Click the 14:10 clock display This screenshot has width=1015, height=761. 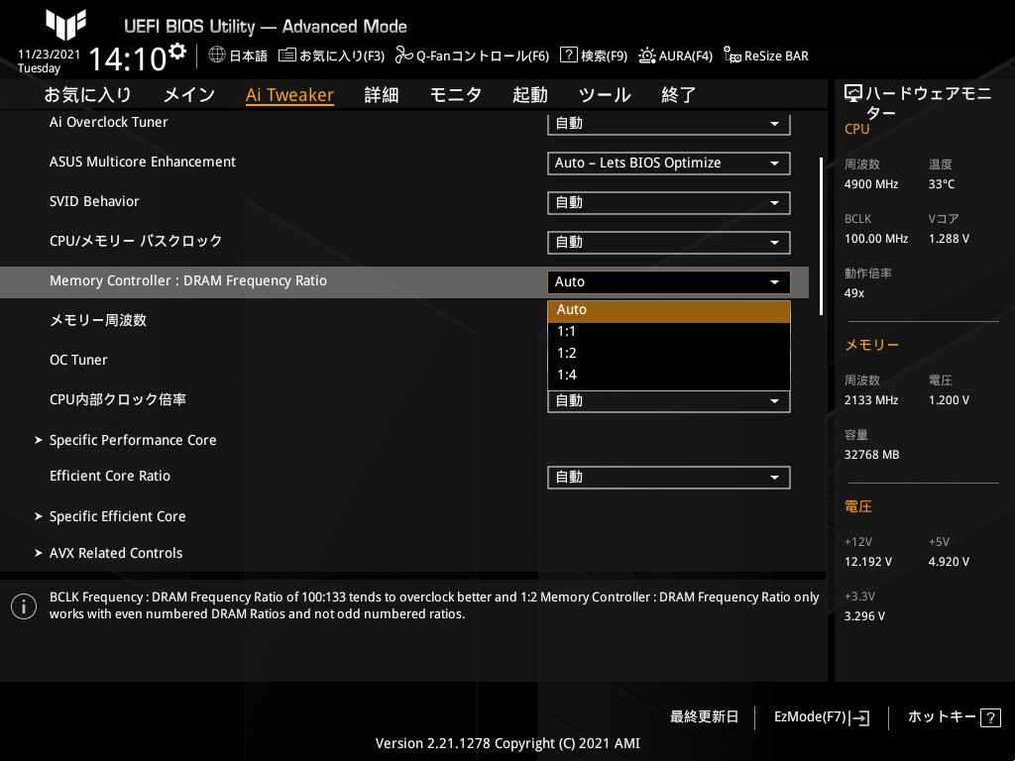128,58
